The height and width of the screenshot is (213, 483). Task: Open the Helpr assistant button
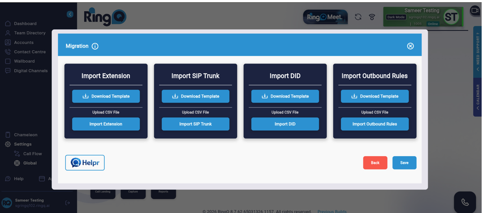pos(85,162)
